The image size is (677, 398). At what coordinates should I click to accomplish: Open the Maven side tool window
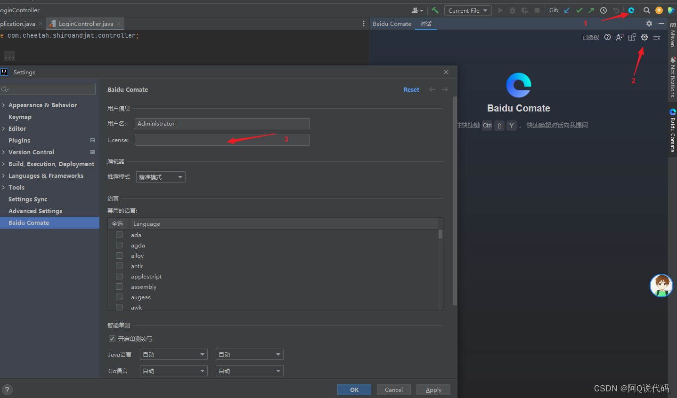pos(673,34)
